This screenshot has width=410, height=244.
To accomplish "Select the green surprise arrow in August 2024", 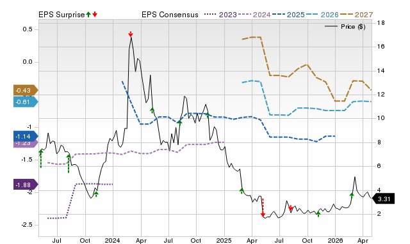I will [179, 123].
